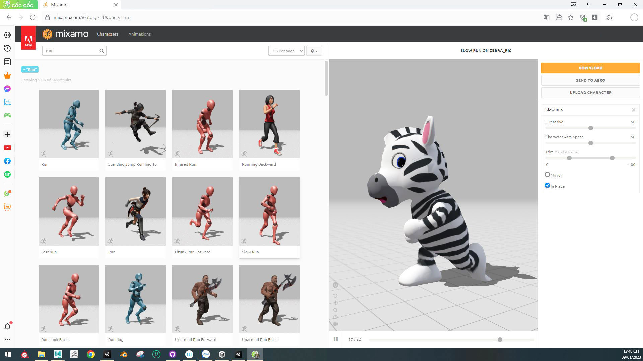Open browser history sidebar icon
The height and width of the screenshot is (361, 643).
(x=7, y=48)
